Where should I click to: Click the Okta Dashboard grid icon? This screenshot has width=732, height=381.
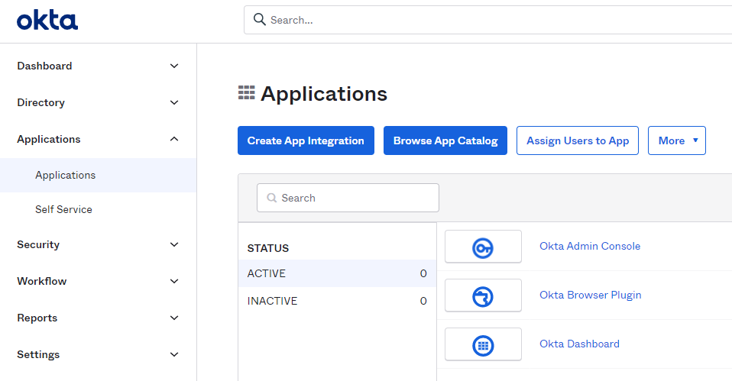483,344
